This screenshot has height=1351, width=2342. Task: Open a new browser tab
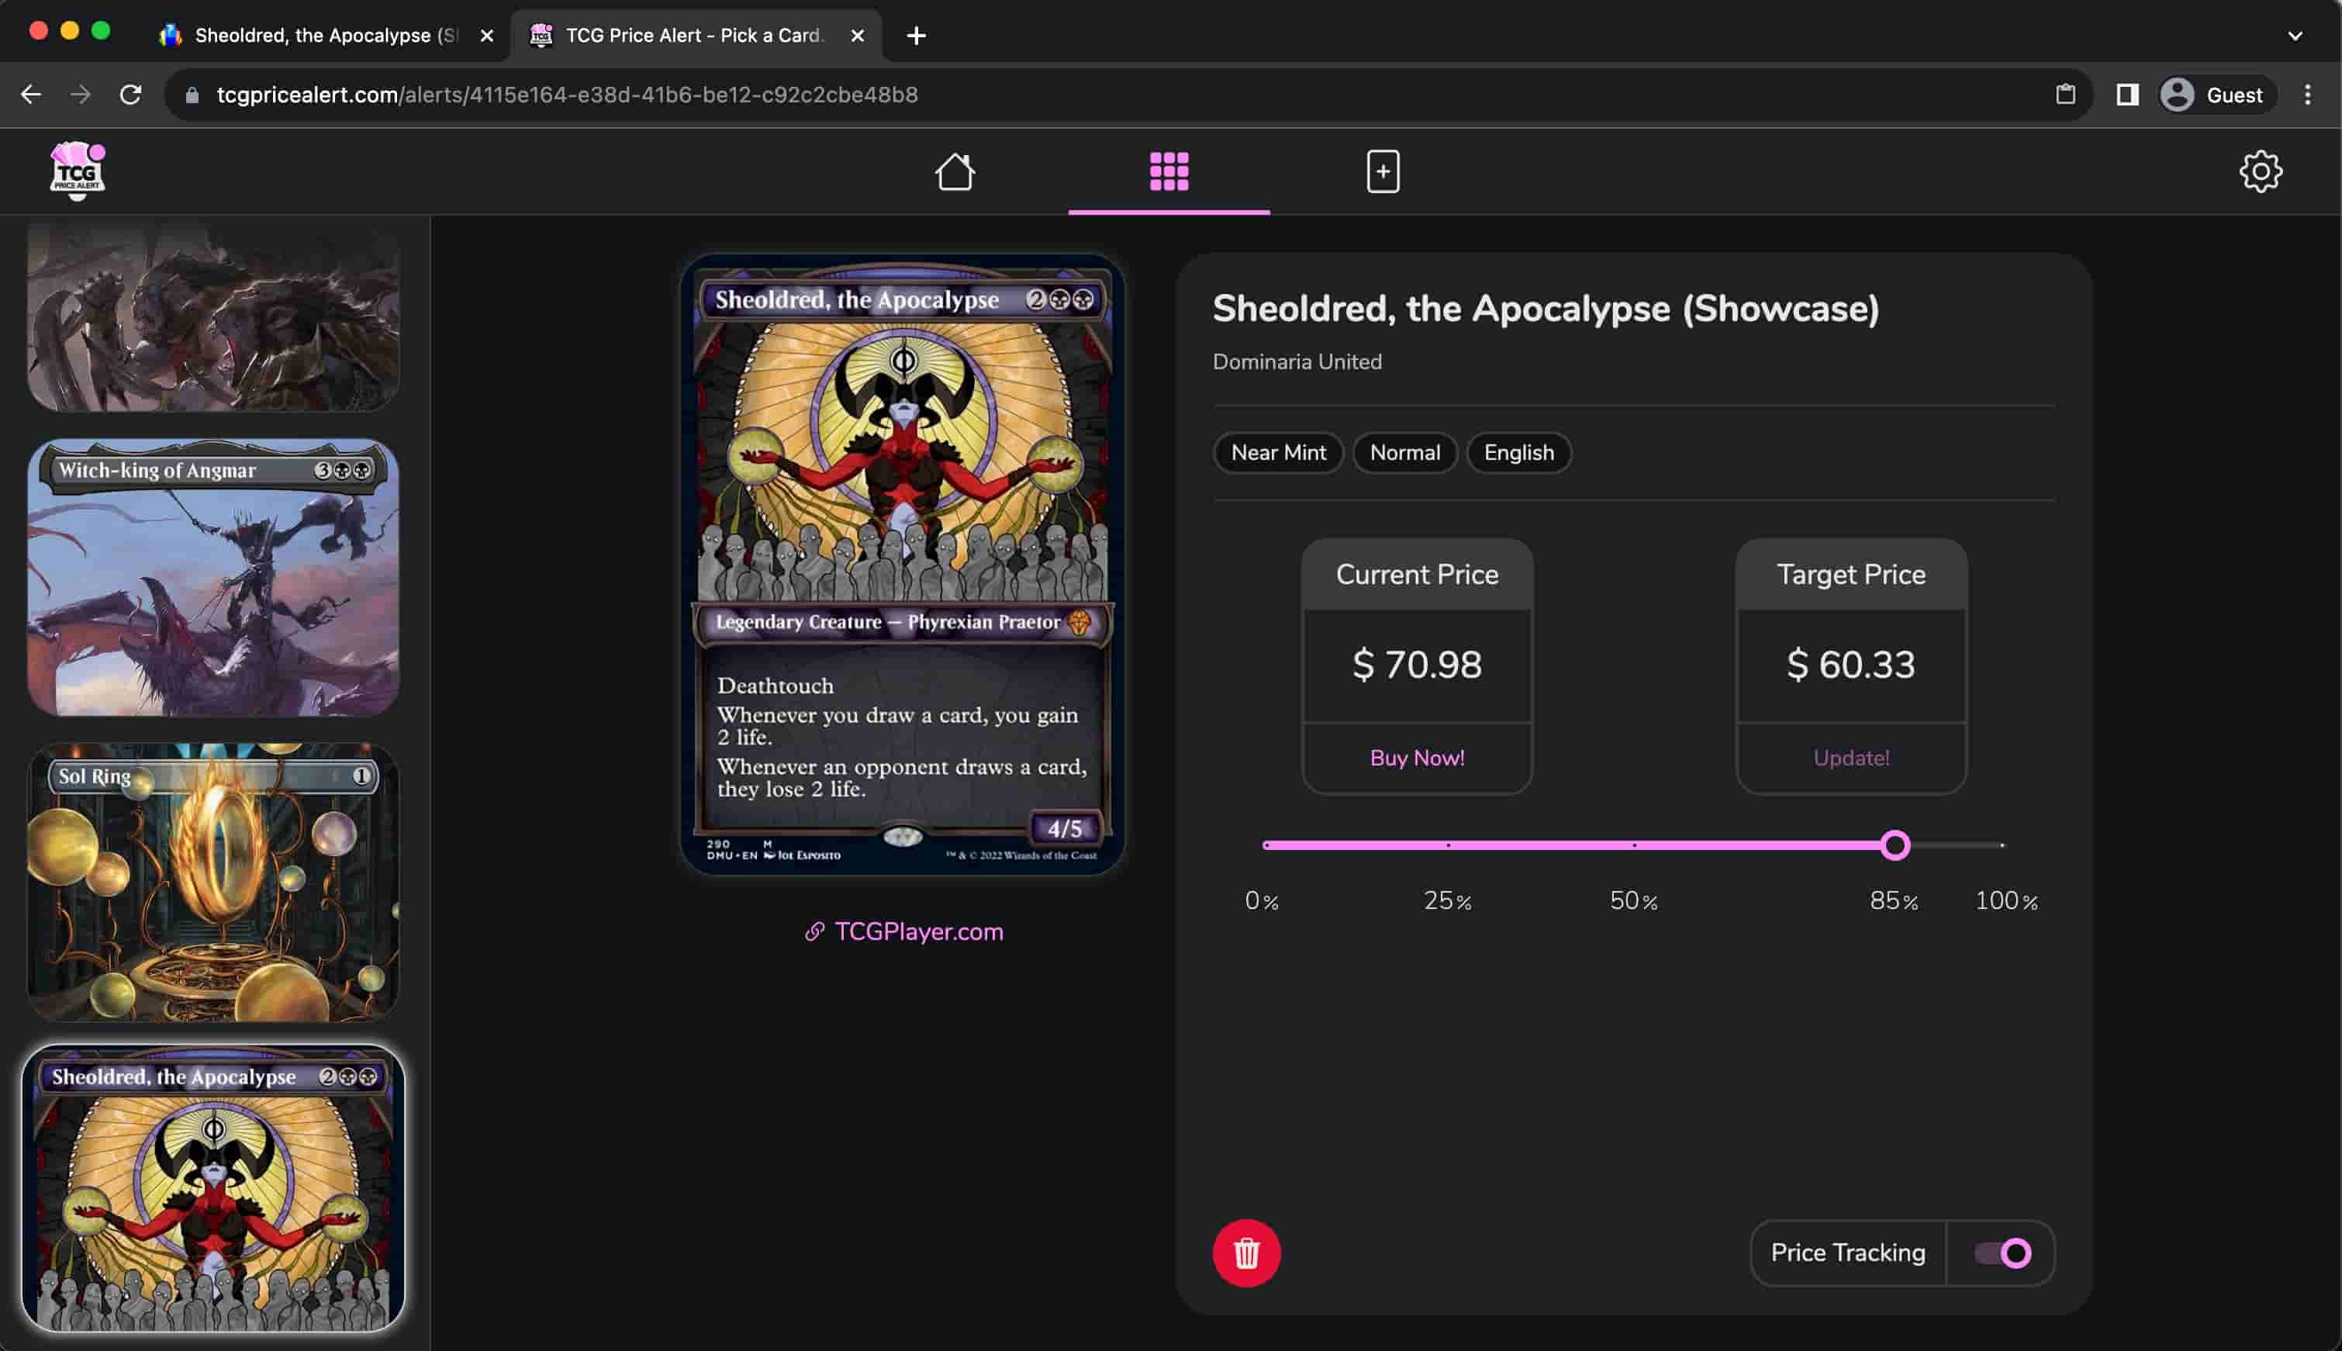pos(915,35)
